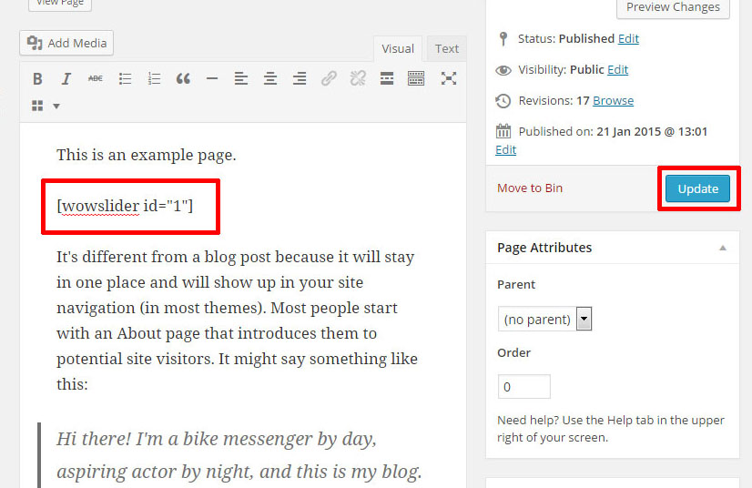The height and width of the screenshot is (488, 752).
Task: Apply italic formatting
Action: 66,79
